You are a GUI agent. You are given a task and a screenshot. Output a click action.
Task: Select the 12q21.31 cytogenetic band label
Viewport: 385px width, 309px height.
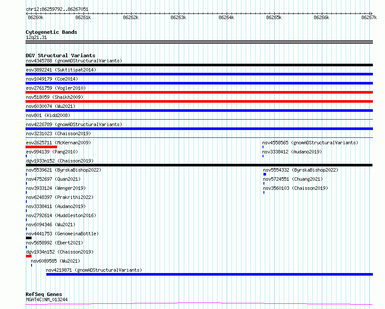pos(36,37)
